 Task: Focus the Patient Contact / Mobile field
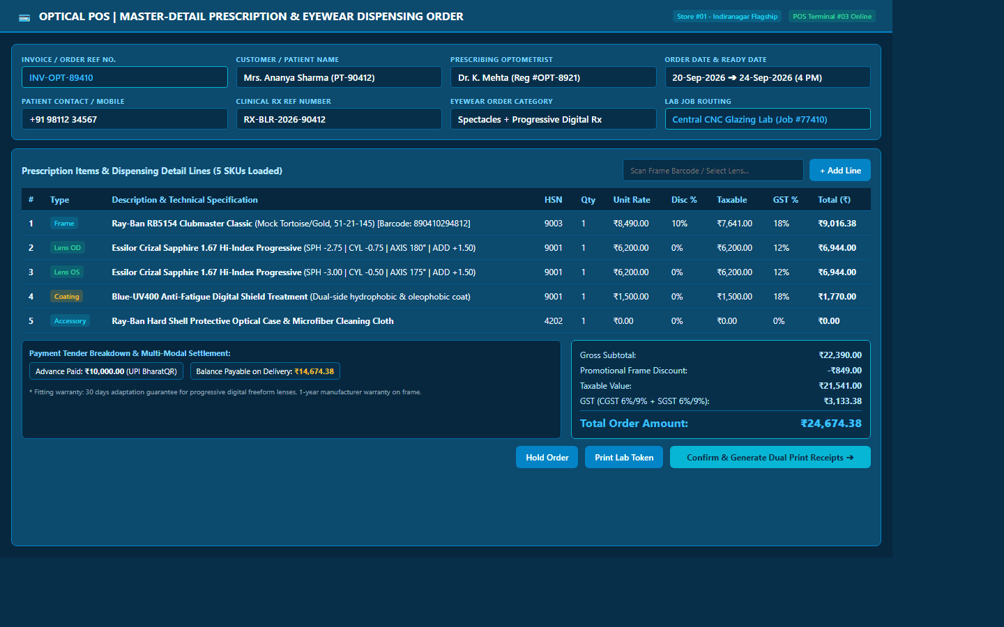125,119
